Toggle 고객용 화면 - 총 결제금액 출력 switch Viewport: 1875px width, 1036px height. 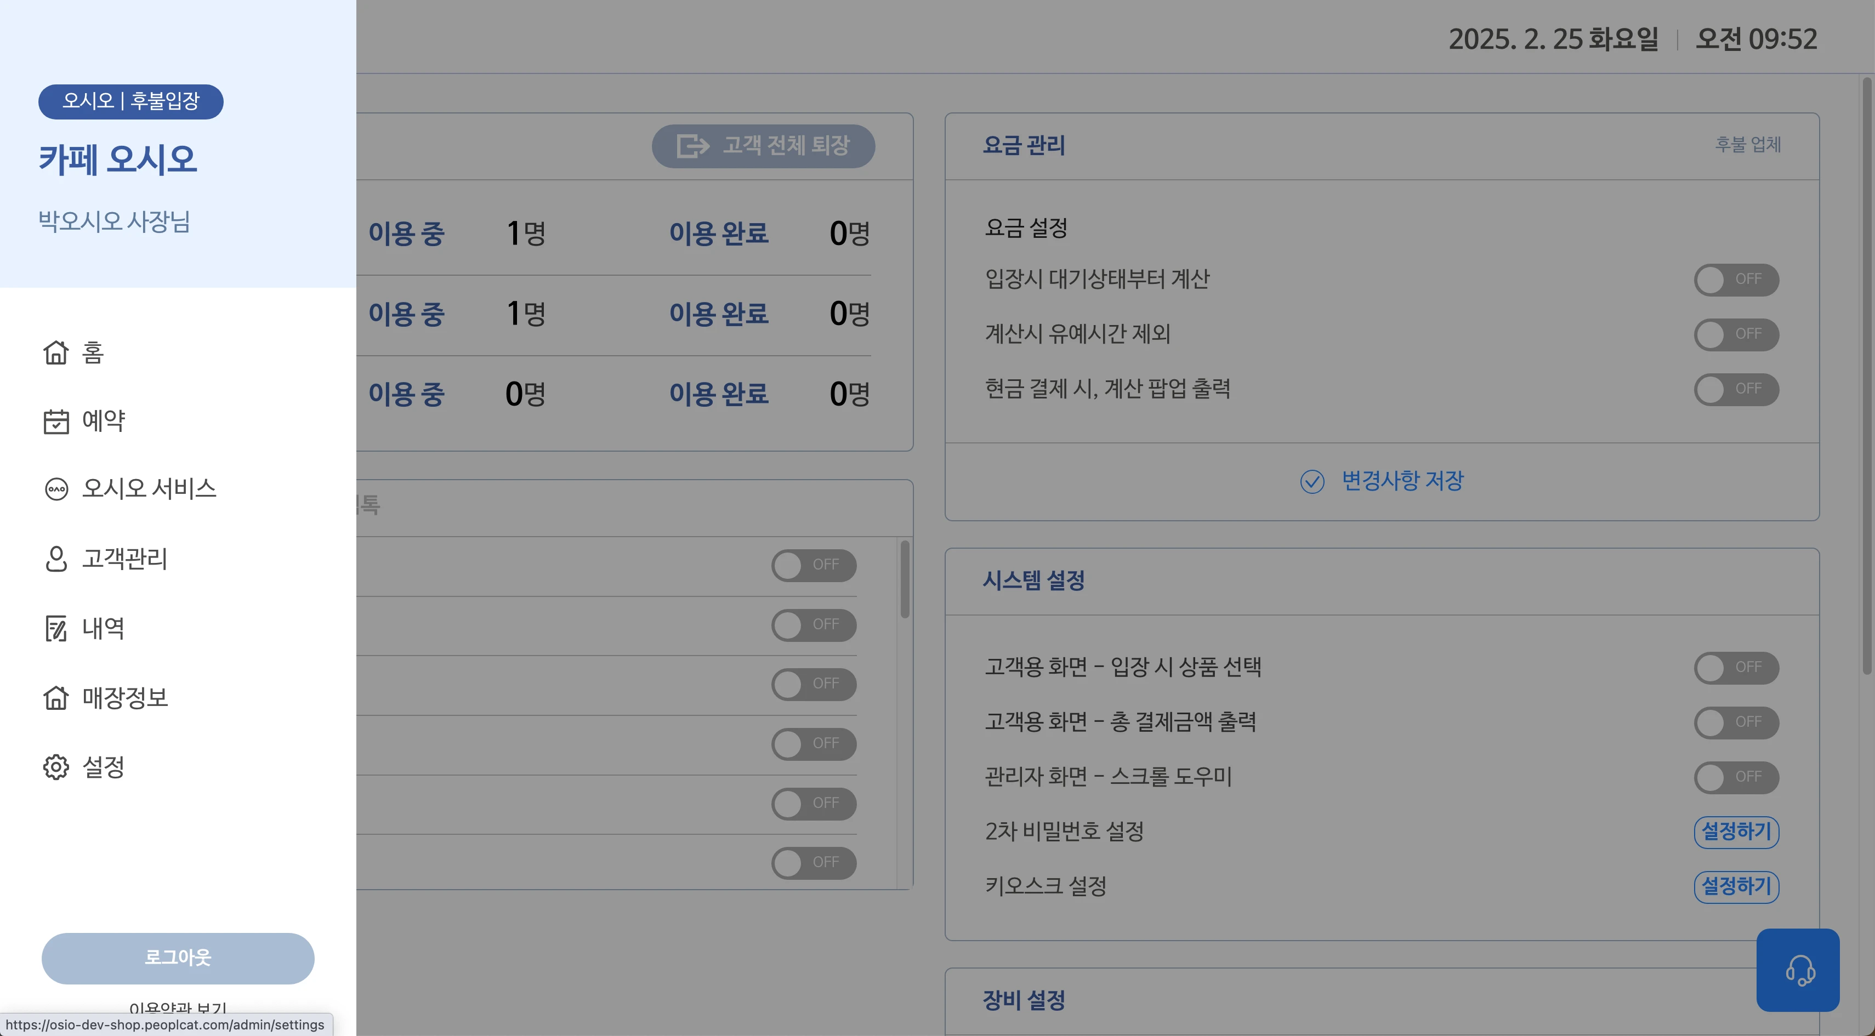[1736, 722]
